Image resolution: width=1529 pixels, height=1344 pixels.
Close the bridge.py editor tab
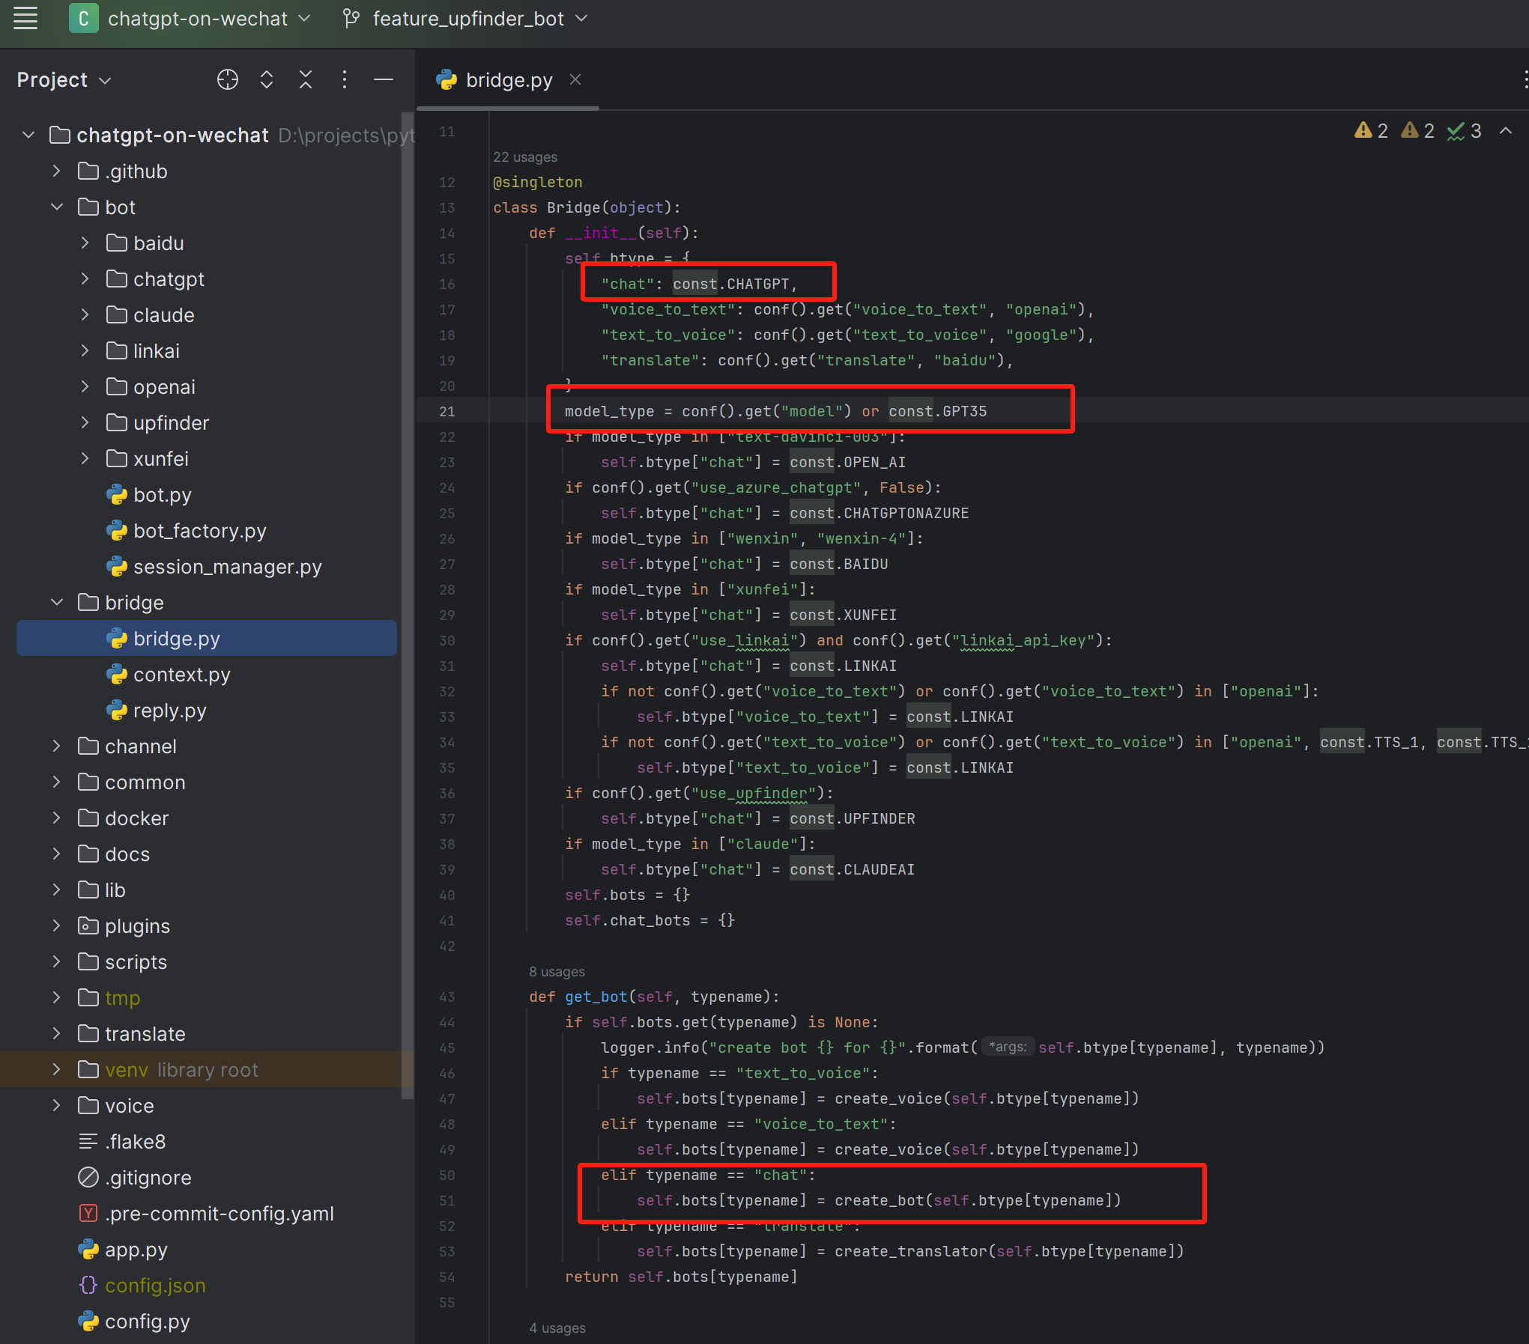click(x=575, y=79)
